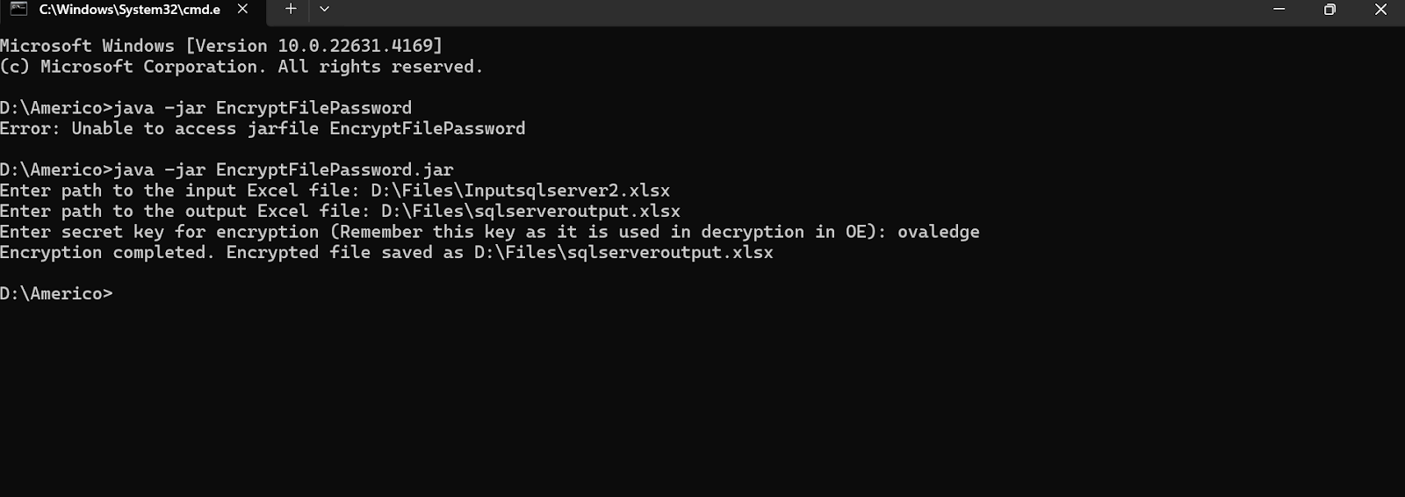Click the current D:\Americo> prompt line
The height and width of the screenshot is (497, 1405).
[56, 293]
